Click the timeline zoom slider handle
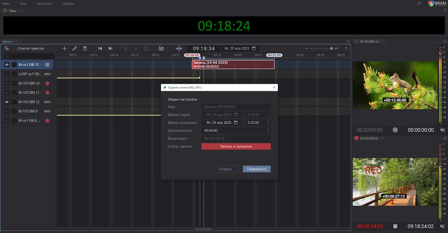This screenshot has height=233, width=448. pyautogui.click(x=331, y=48)
